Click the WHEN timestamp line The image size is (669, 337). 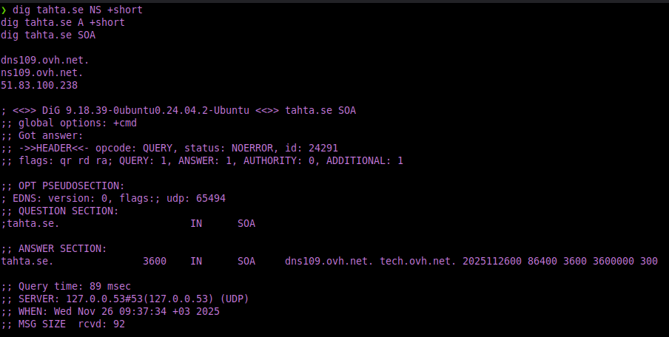coord(110,311)
